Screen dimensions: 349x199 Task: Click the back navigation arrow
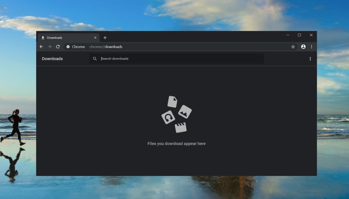point(41,47)
